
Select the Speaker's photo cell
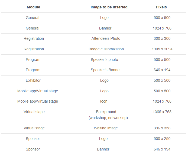[x=104, y=60]
